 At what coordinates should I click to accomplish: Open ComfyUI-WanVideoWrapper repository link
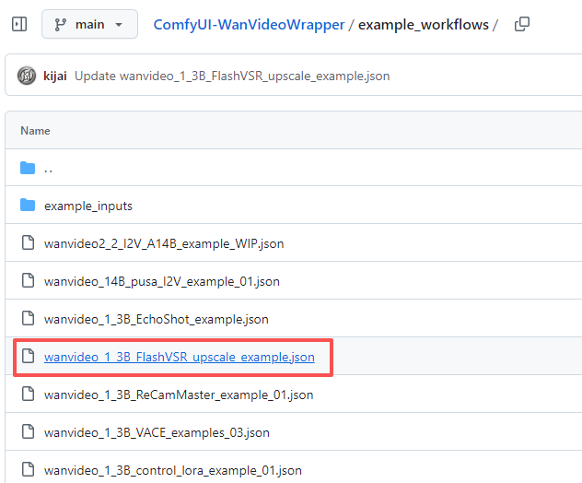(249, 25)
